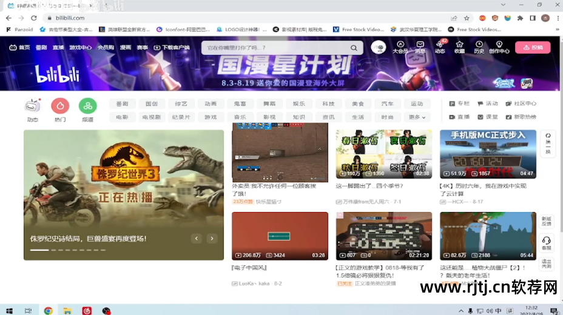Select the first carousel indicator dash
563x315 pixels.
pyautogui.click(x=39, y=250)
